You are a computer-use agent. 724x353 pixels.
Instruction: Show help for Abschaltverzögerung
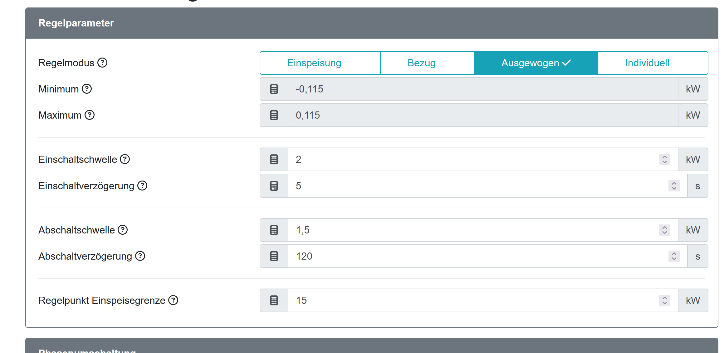click(140, 256)
